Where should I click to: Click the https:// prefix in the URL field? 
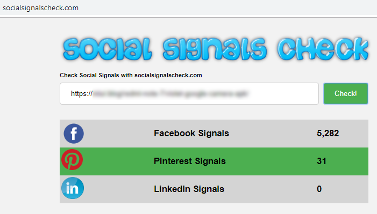82,93
